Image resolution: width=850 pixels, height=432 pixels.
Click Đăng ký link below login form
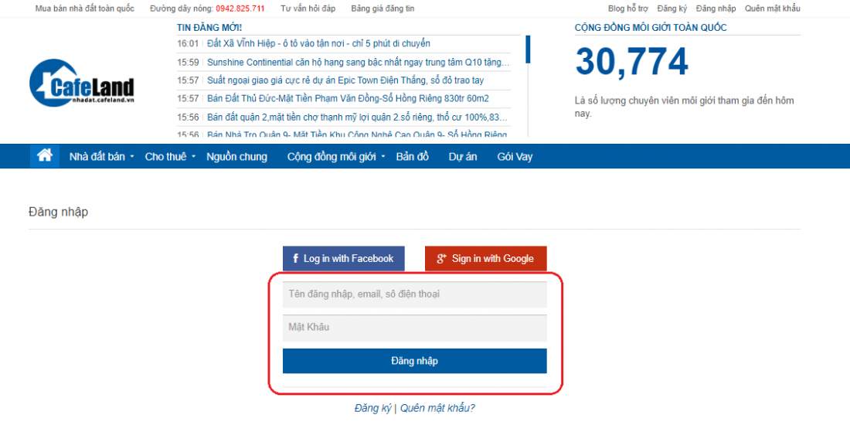tap(372, 408)
